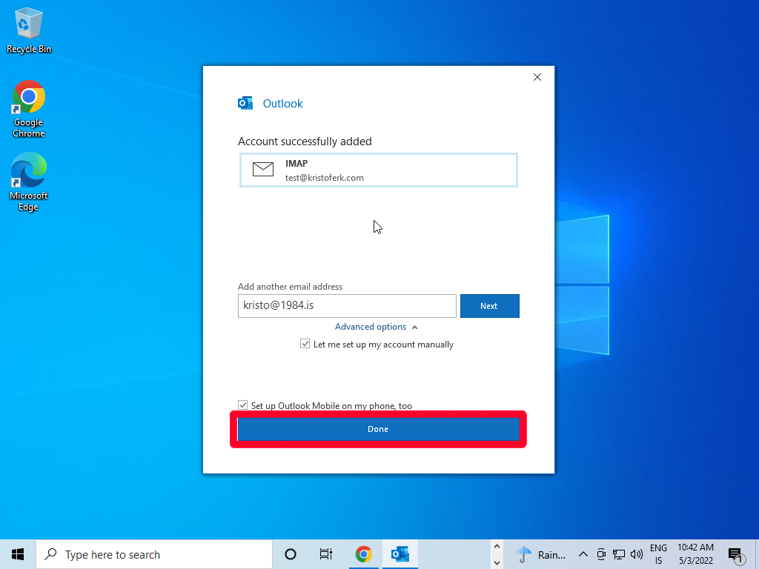Toggle 'Set up Outlook Mobile on my phone' checkbox
Screen dimensions: 759x569
click(x=243, y=405)
